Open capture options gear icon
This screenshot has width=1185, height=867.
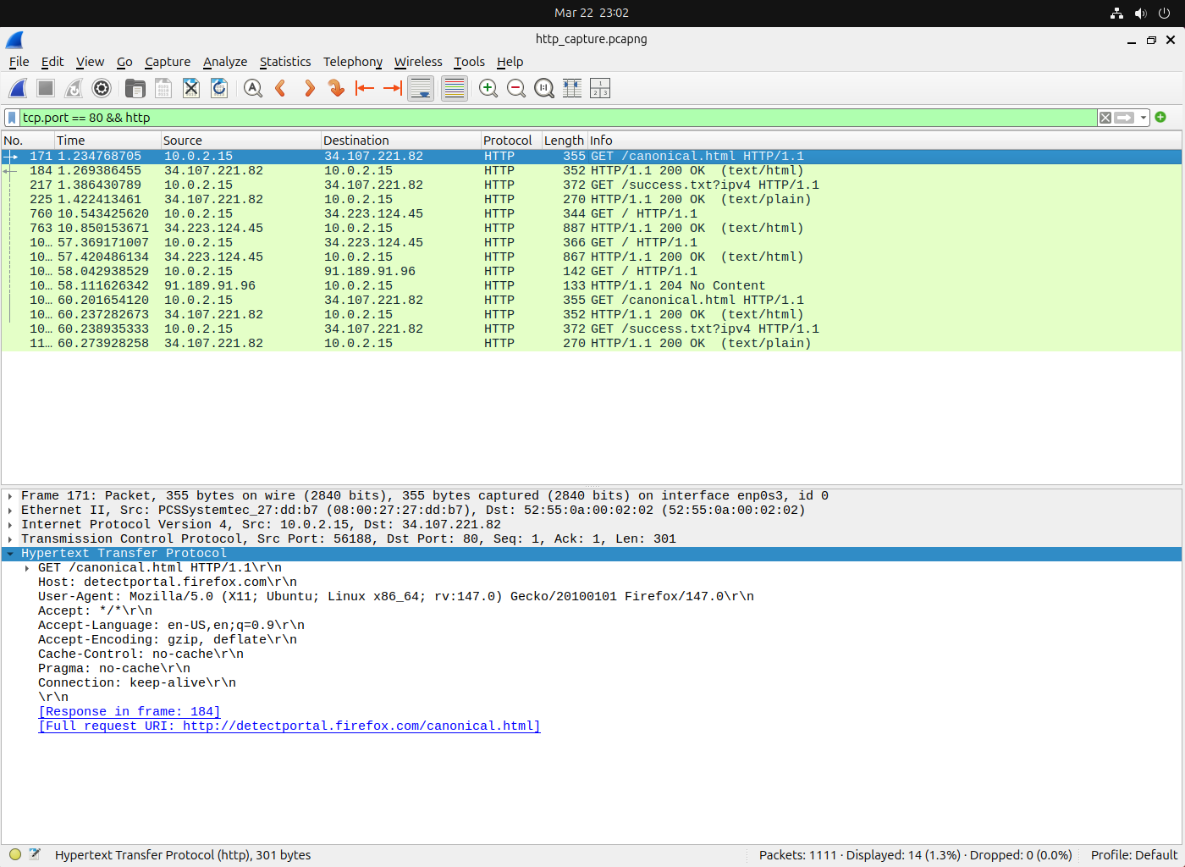point(102,88)
